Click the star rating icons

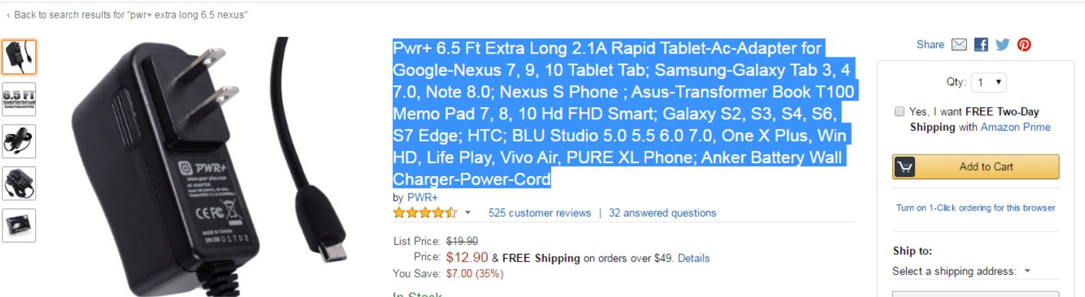point(425,213)
